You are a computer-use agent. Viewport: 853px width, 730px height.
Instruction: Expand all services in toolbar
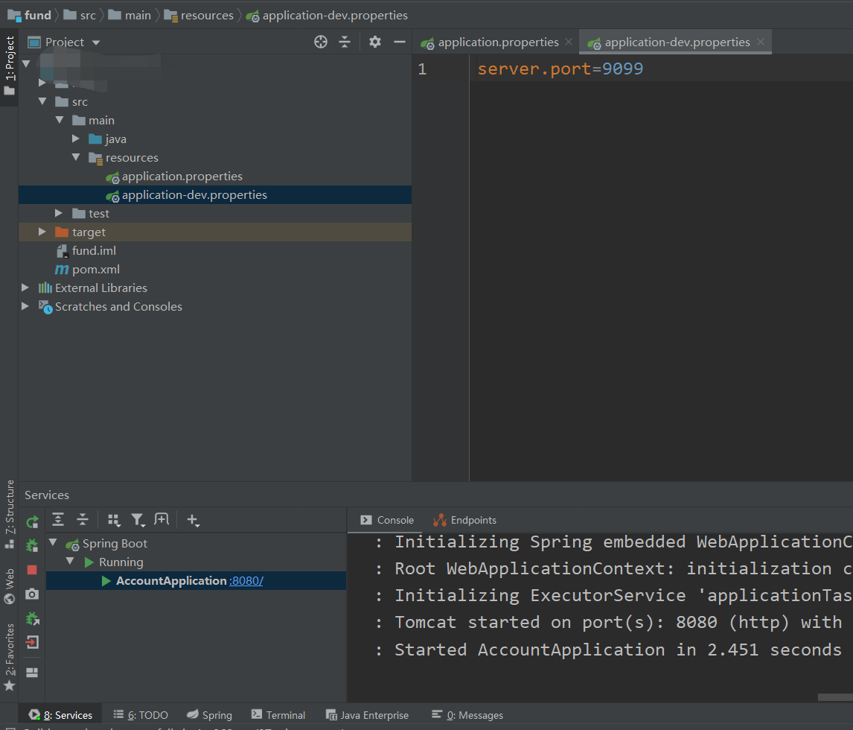pos(58,520)
